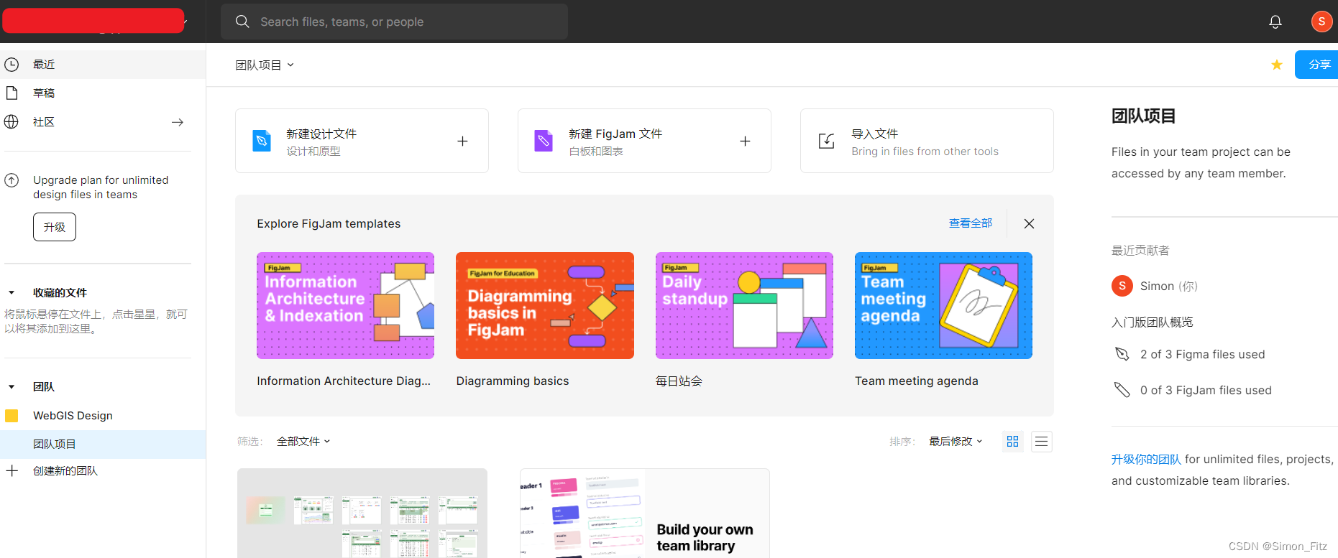The image size is (1338, 558).
Task: Click the clock icon next to 最近
Action: pos(12,65)
